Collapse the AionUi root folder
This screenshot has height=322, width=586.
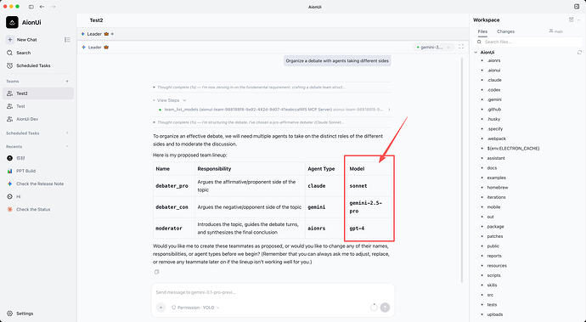click(x=476, y=53)
